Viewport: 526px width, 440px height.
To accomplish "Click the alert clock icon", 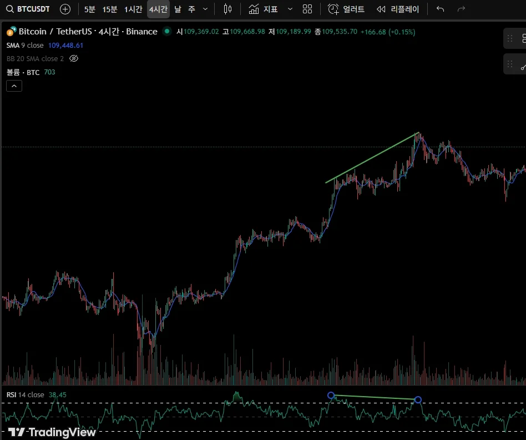I will click(x=333, y=9).
